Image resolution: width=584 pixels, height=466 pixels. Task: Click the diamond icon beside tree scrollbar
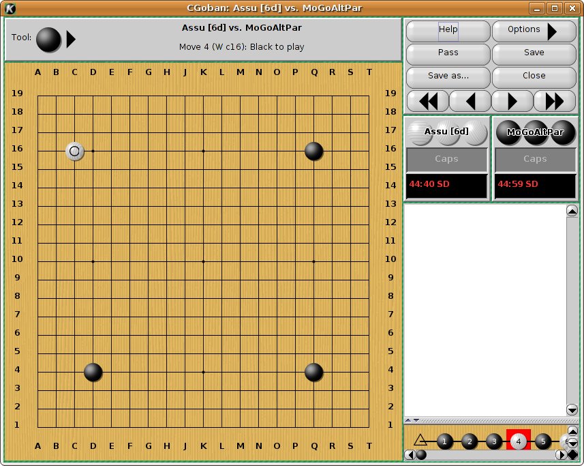click(572, 455)
